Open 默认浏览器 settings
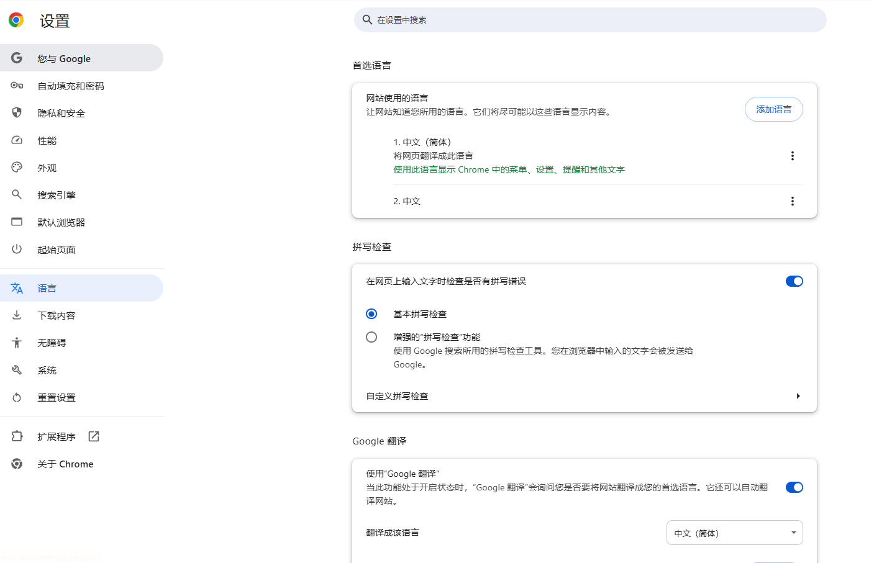The height and width of the screenshot is (563, 874). 81,222
